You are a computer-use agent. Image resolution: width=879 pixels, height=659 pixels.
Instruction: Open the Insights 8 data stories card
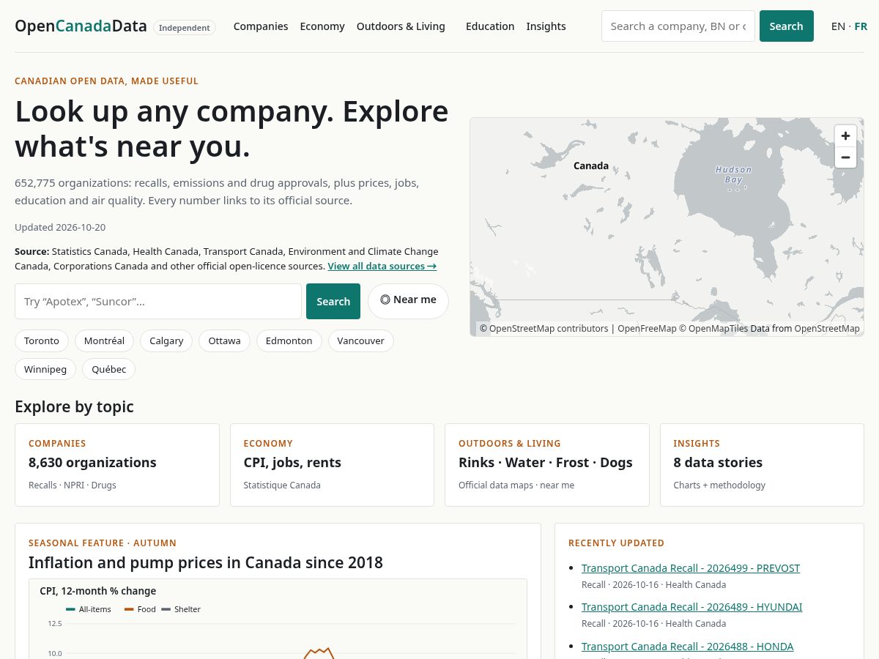click(x=762, y=465)
